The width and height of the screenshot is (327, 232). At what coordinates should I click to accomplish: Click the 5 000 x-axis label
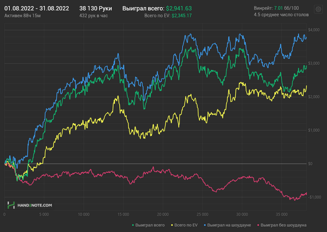tap(44, 214)
